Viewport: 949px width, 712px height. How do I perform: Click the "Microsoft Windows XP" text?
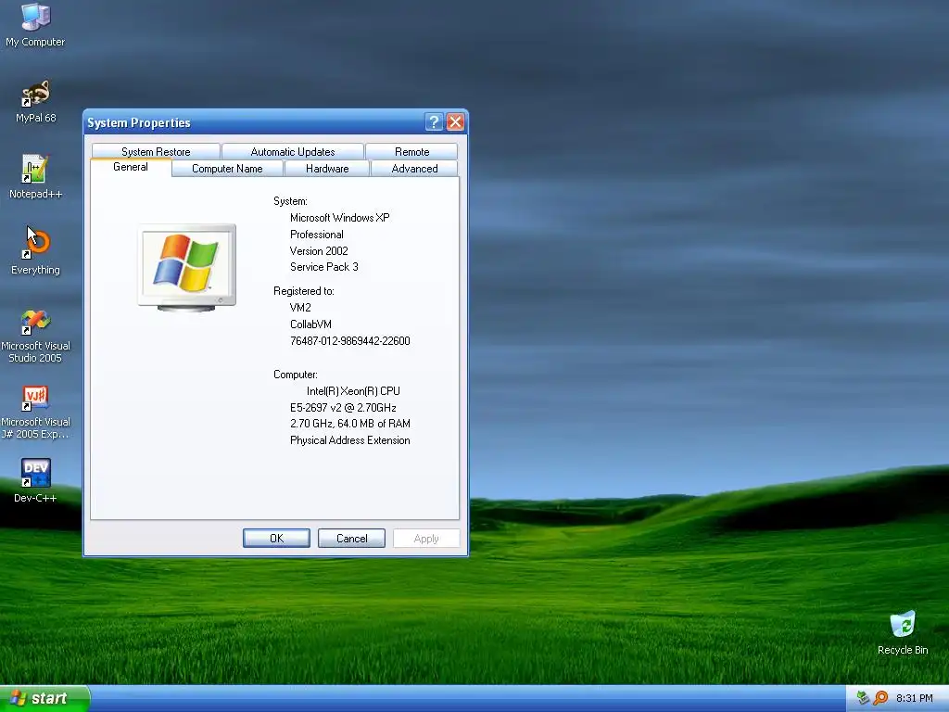tap(339, 217)
